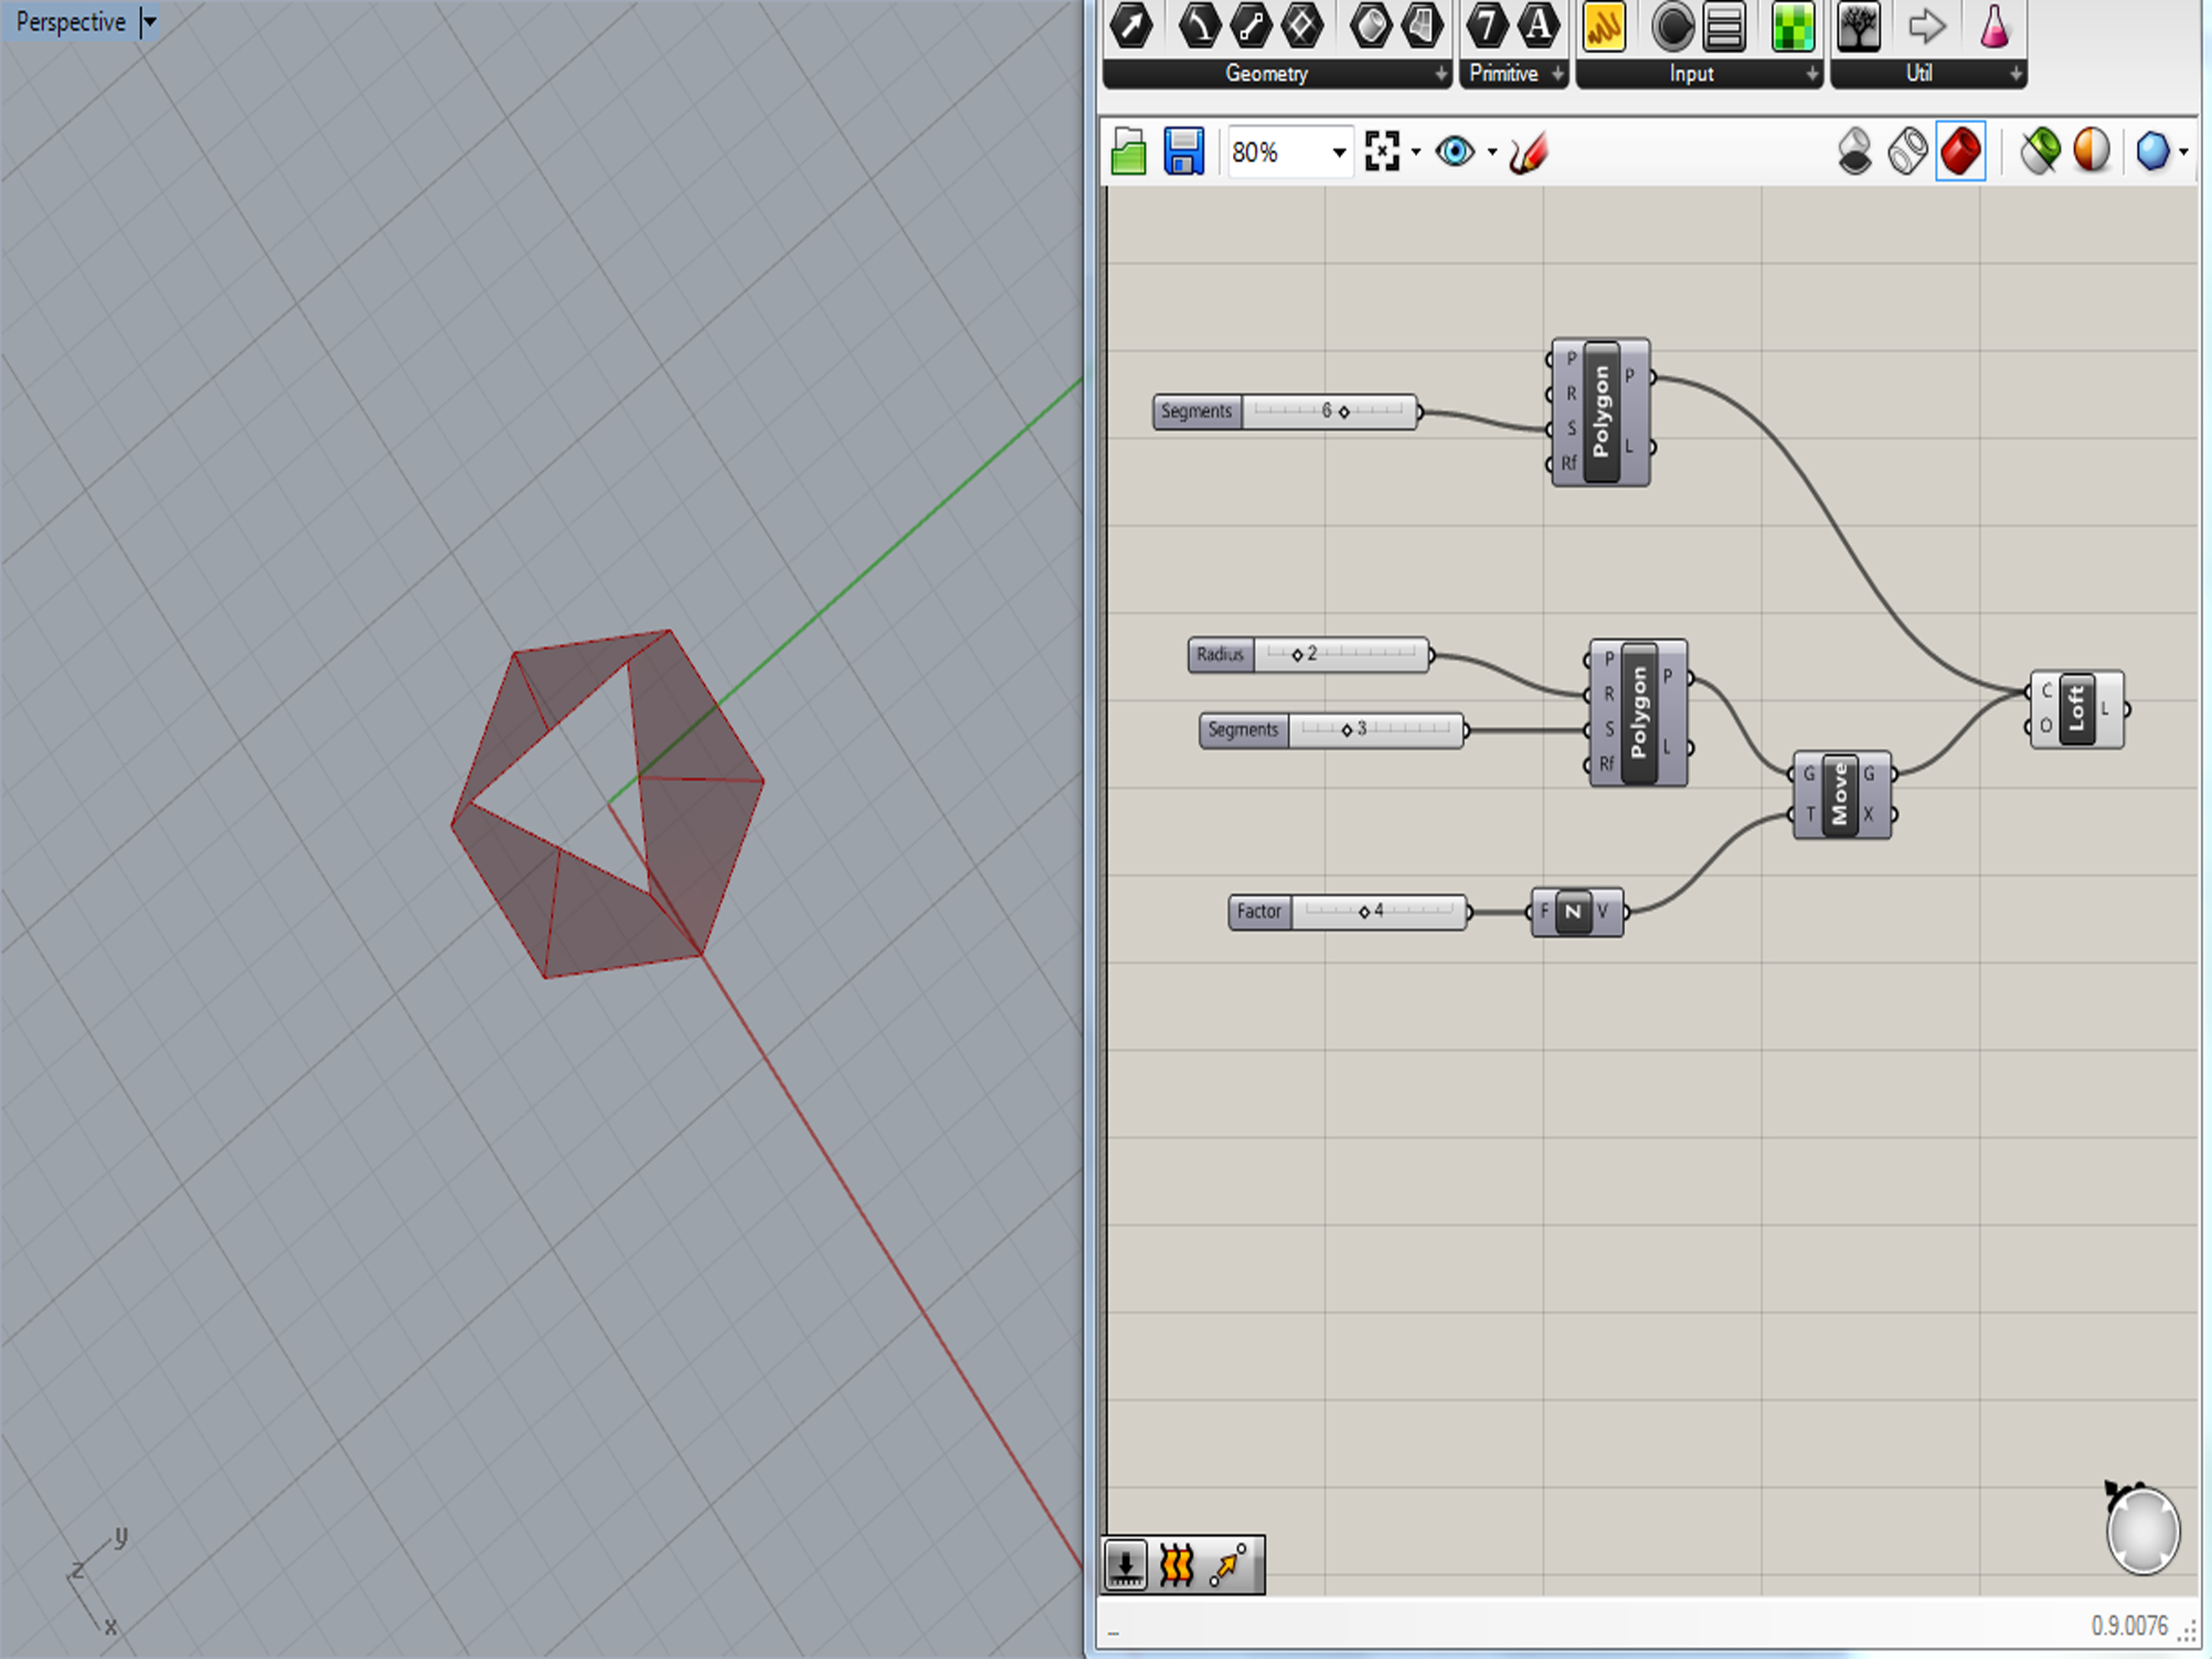Click the Primitive panel label
The width and height of the screenshot is (2212, 1659).
tap(1503, 74)
